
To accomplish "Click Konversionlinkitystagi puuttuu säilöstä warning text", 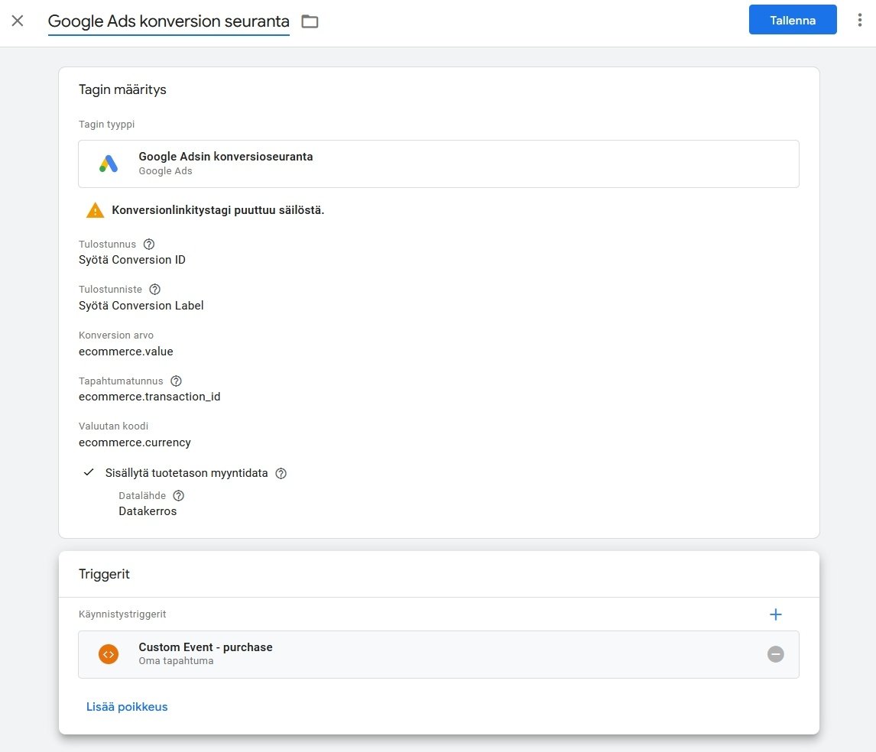I will (218, 210).
